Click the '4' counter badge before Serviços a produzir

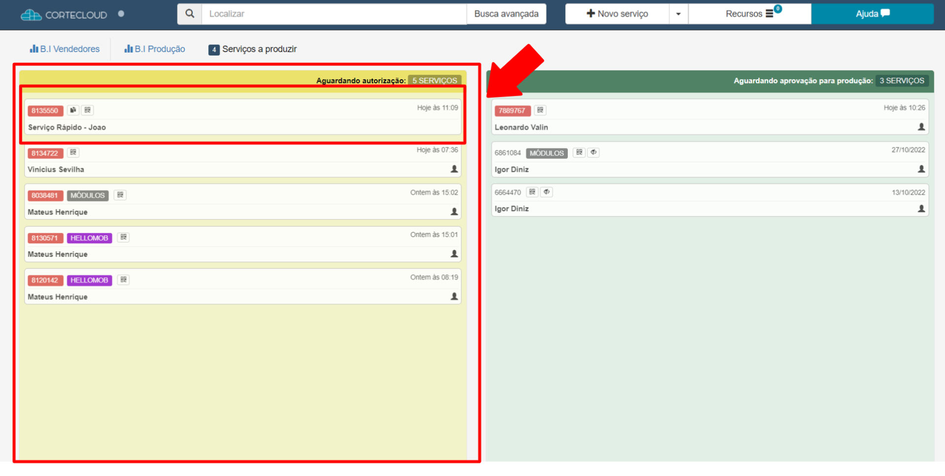(x=214, y=50)
